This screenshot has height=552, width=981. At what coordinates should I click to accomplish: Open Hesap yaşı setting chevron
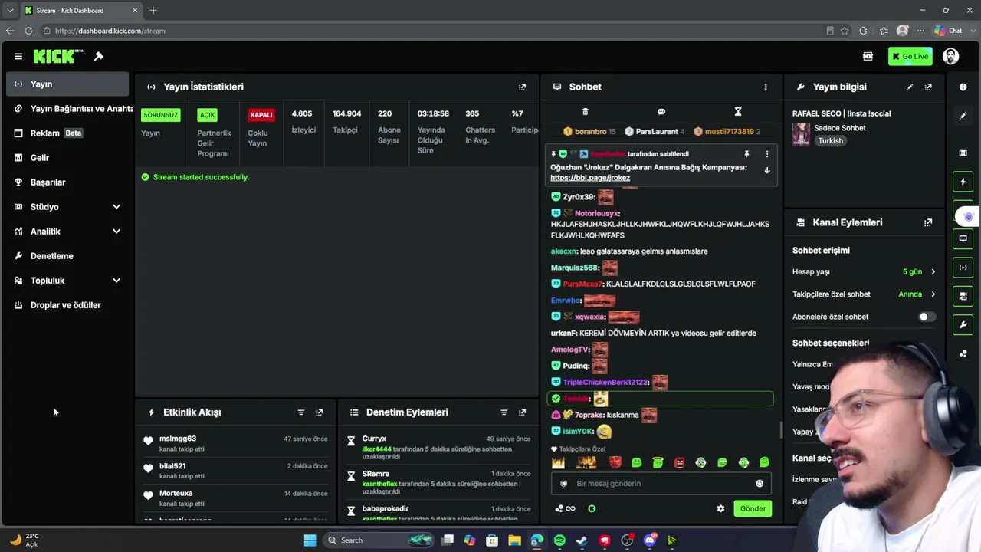pyautogui.click(x=933, y=272)
